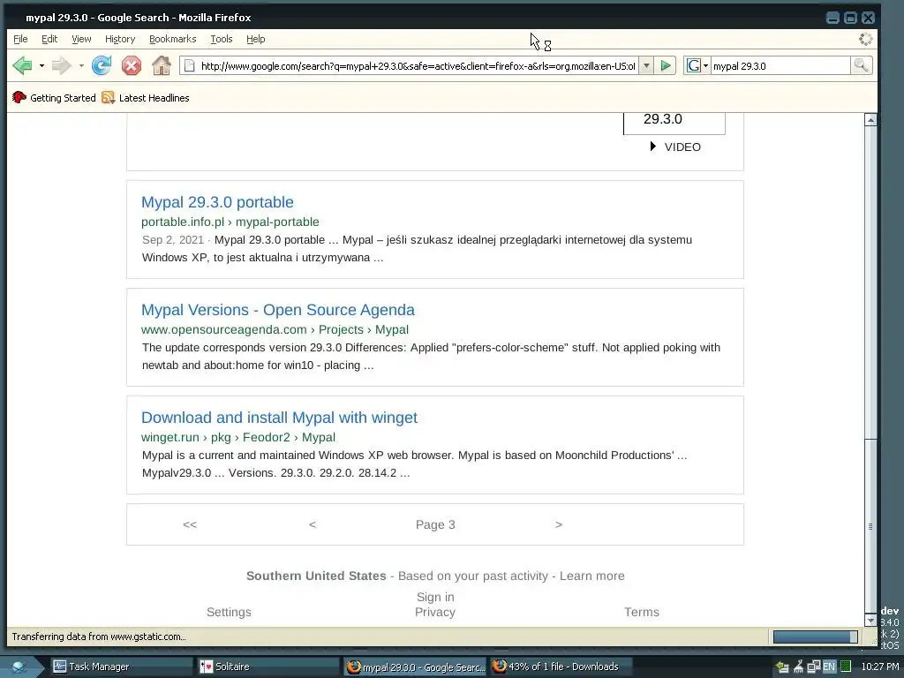Expand the address bar URL history dropdown
The height and width of the screenshot is (678, 904).
(x=646, y=65)
